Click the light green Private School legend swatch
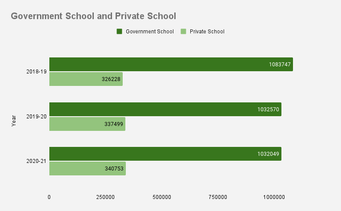 point(183,32)
